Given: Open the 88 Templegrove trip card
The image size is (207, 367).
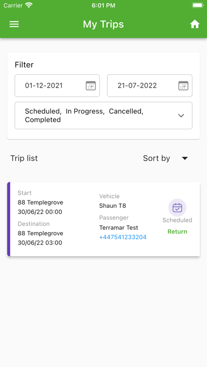Looking at the screenshot, I should (103, 219).
